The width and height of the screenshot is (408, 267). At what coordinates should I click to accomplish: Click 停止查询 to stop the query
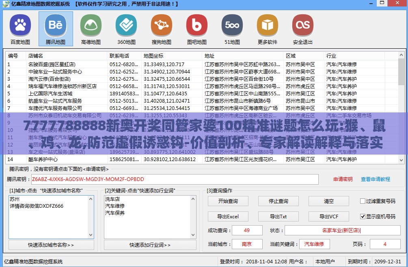(x=278, y=201)
